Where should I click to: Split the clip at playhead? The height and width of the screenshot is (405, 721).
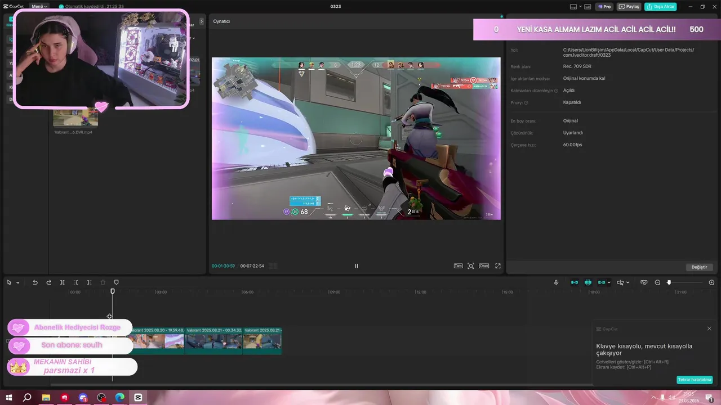point(62,282)
